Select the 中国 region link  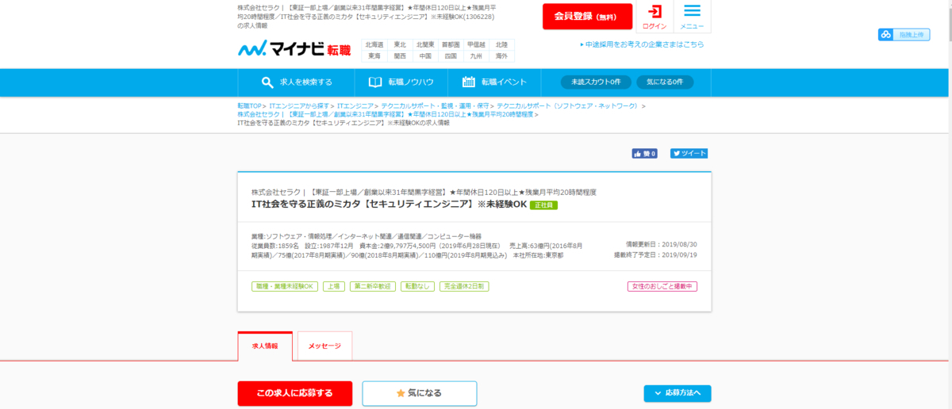pyautogui.click(x=425, y=56)
